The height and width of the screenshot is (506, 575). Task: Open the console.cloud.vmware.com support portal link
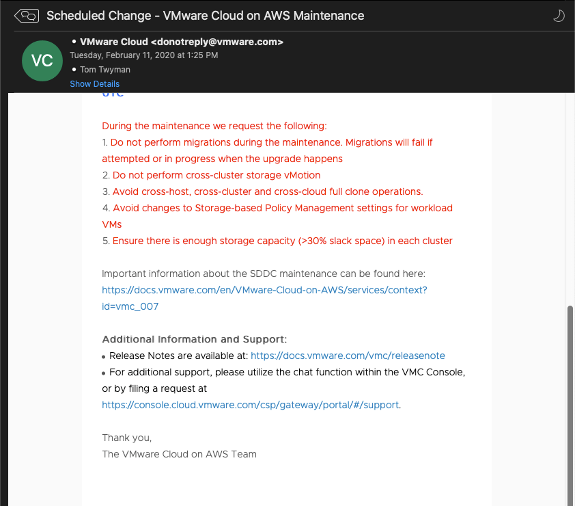click(250, 405)
